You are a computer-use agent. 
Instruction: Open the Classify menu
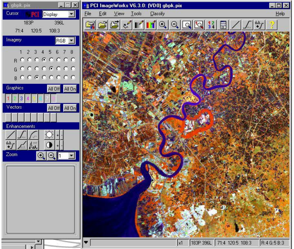[157, 14]
